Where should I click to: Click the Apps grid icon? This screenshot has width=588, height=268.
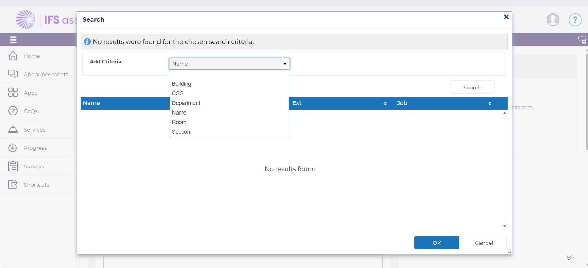(13, 93)
